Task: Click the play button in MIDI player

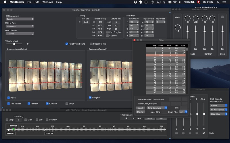Action: pos(161,118)
